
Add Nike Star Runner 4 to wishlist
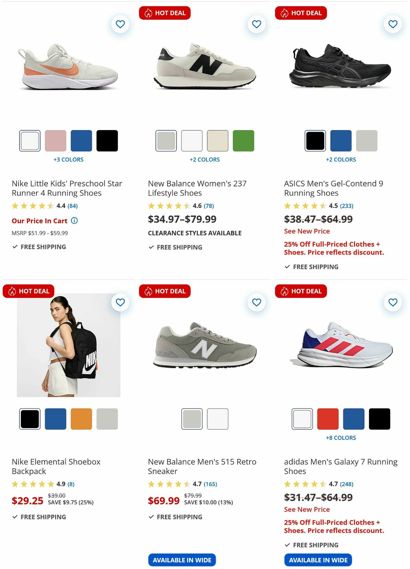click(x=120, y=24)
